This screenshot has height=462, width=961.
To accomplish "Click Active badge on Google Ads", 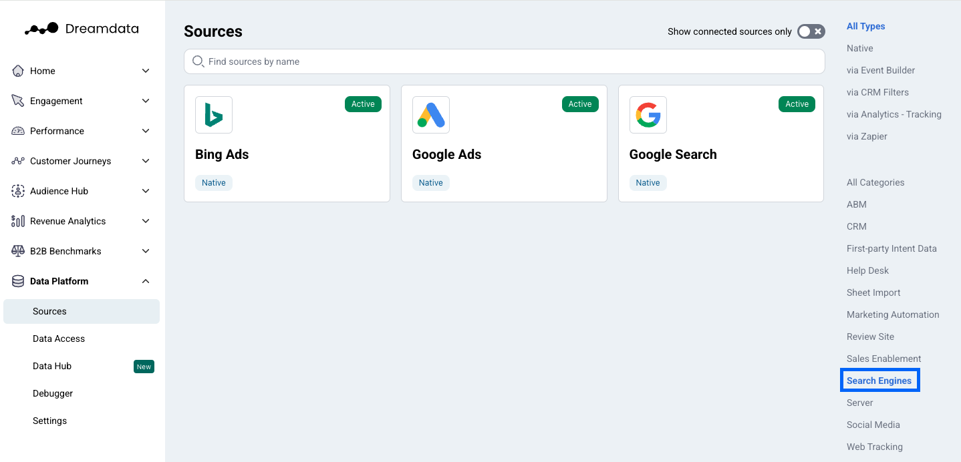I will point(580,104).
